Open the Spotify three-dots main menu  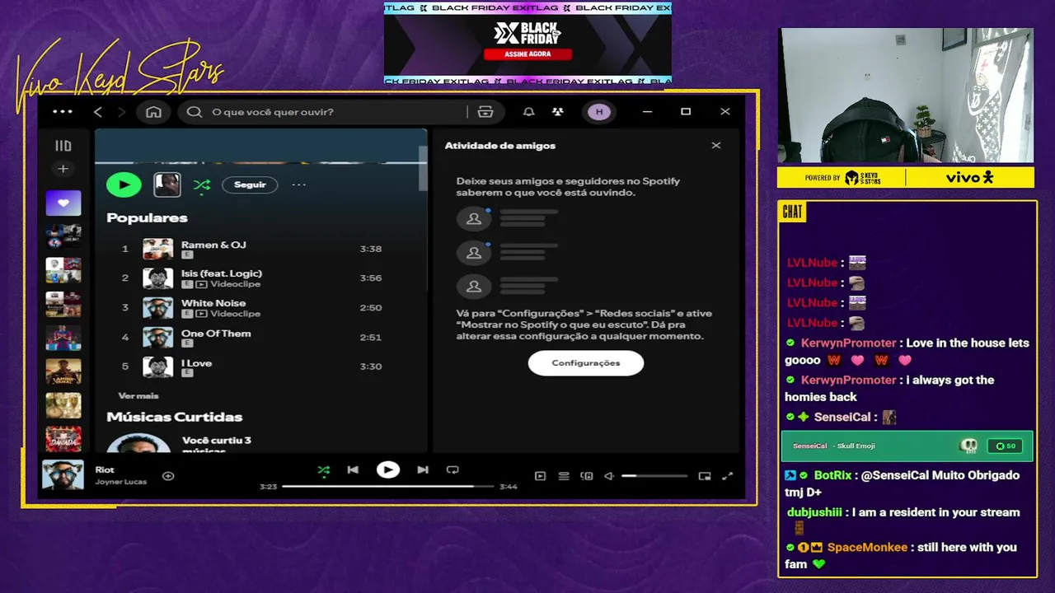pyautogui.click(x=63, y=112)
